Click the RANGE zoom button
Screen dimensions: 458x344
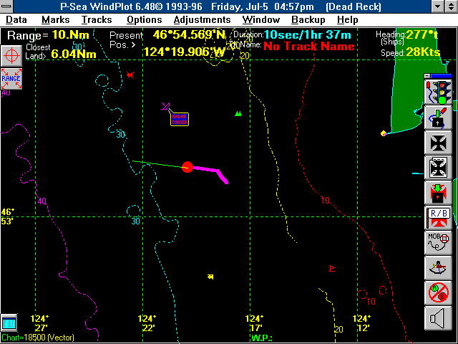click(x=11, y=78)
